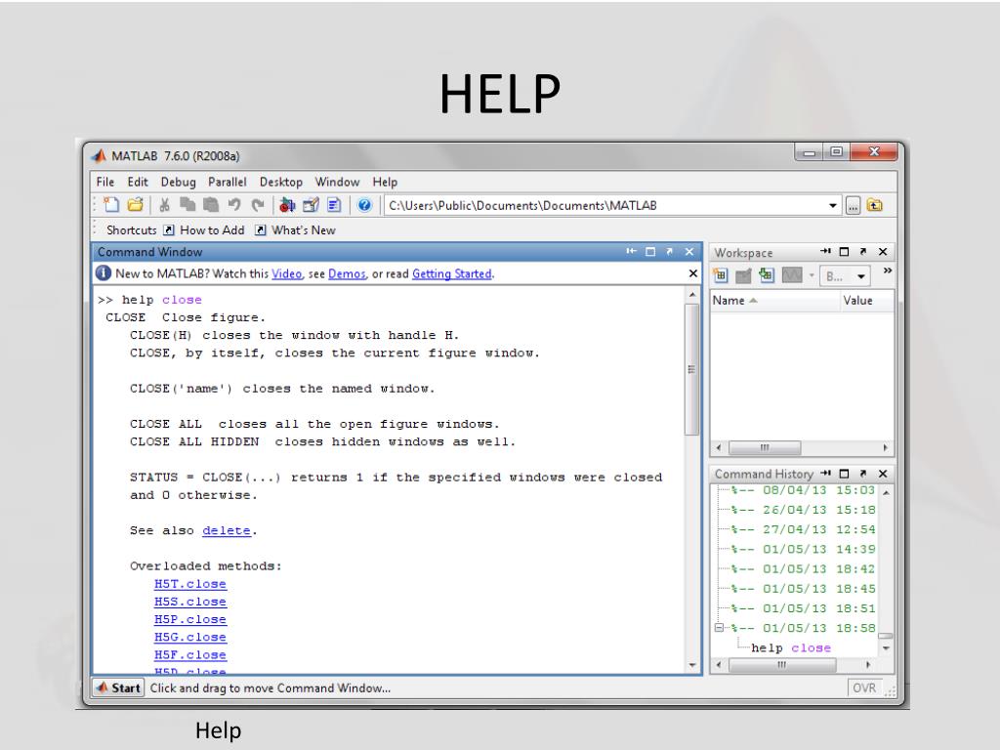This screenshot has height=750, width=1000.
Task: Open the Debug menu
Action: click(178, 182)
